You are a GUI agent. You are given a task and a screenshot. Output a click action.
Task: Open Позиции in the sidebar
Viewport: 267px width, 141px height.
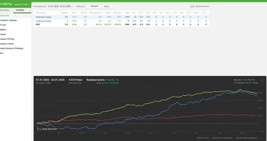(x=3, y=34)
